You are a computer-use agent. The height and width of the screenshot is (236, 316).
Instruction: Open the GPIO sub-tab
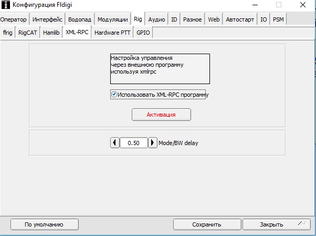coord(143,32)
